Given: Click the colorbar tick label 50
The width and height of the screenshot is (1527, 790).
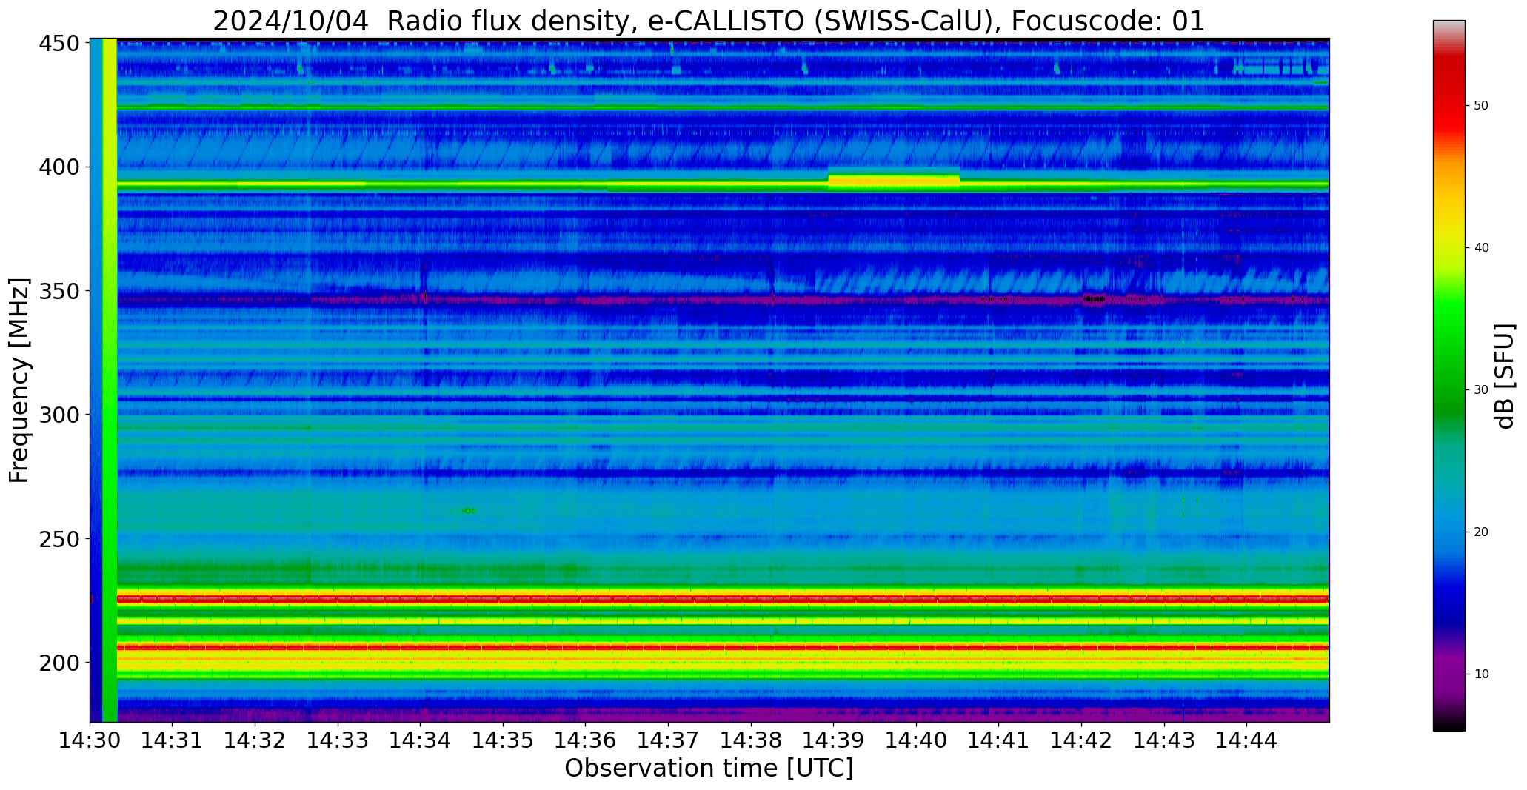Looking at the screenshot, I should (x=1481, y=106).
